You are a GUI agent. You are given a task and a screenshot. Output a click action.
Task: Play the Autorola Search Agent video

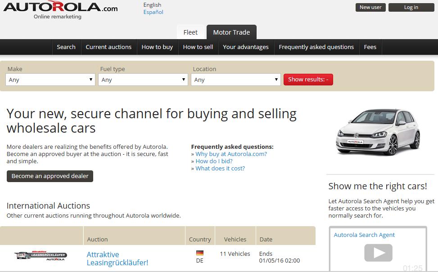378,253
